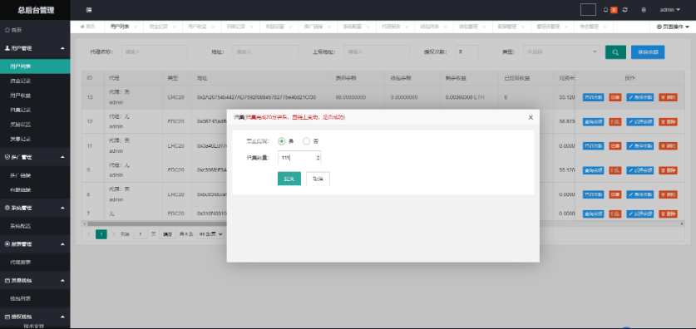696x329 pixels.
Task: Close the 资金记录 tab via its X
Action: point(174,27)
